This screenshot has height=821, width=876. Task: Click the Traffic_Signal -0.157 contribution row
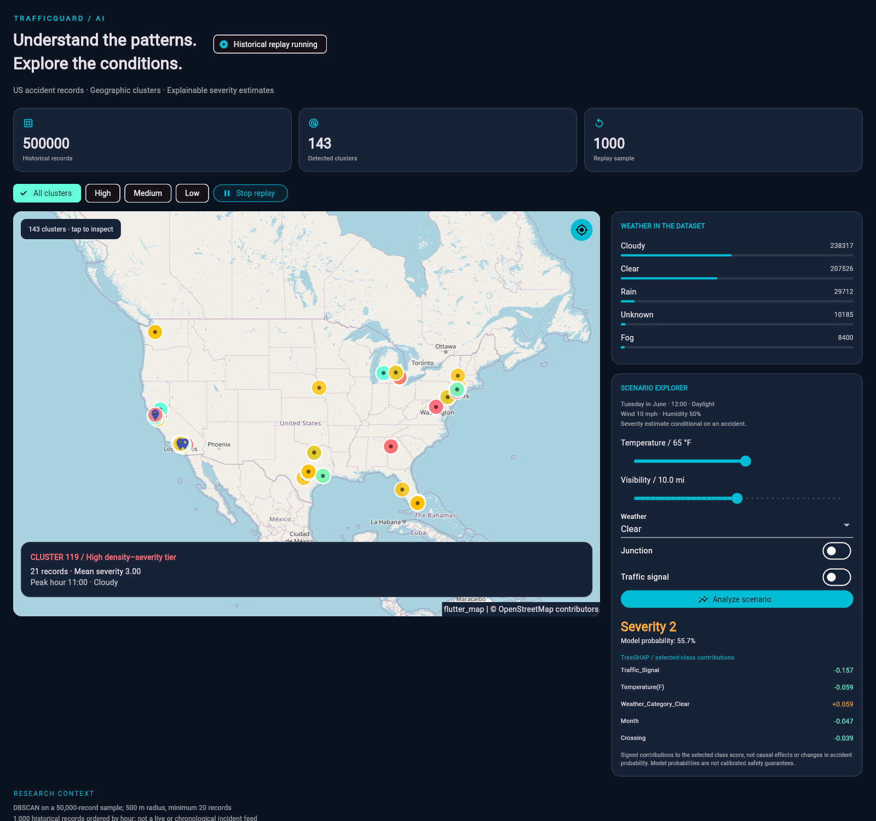click(737, 670)
